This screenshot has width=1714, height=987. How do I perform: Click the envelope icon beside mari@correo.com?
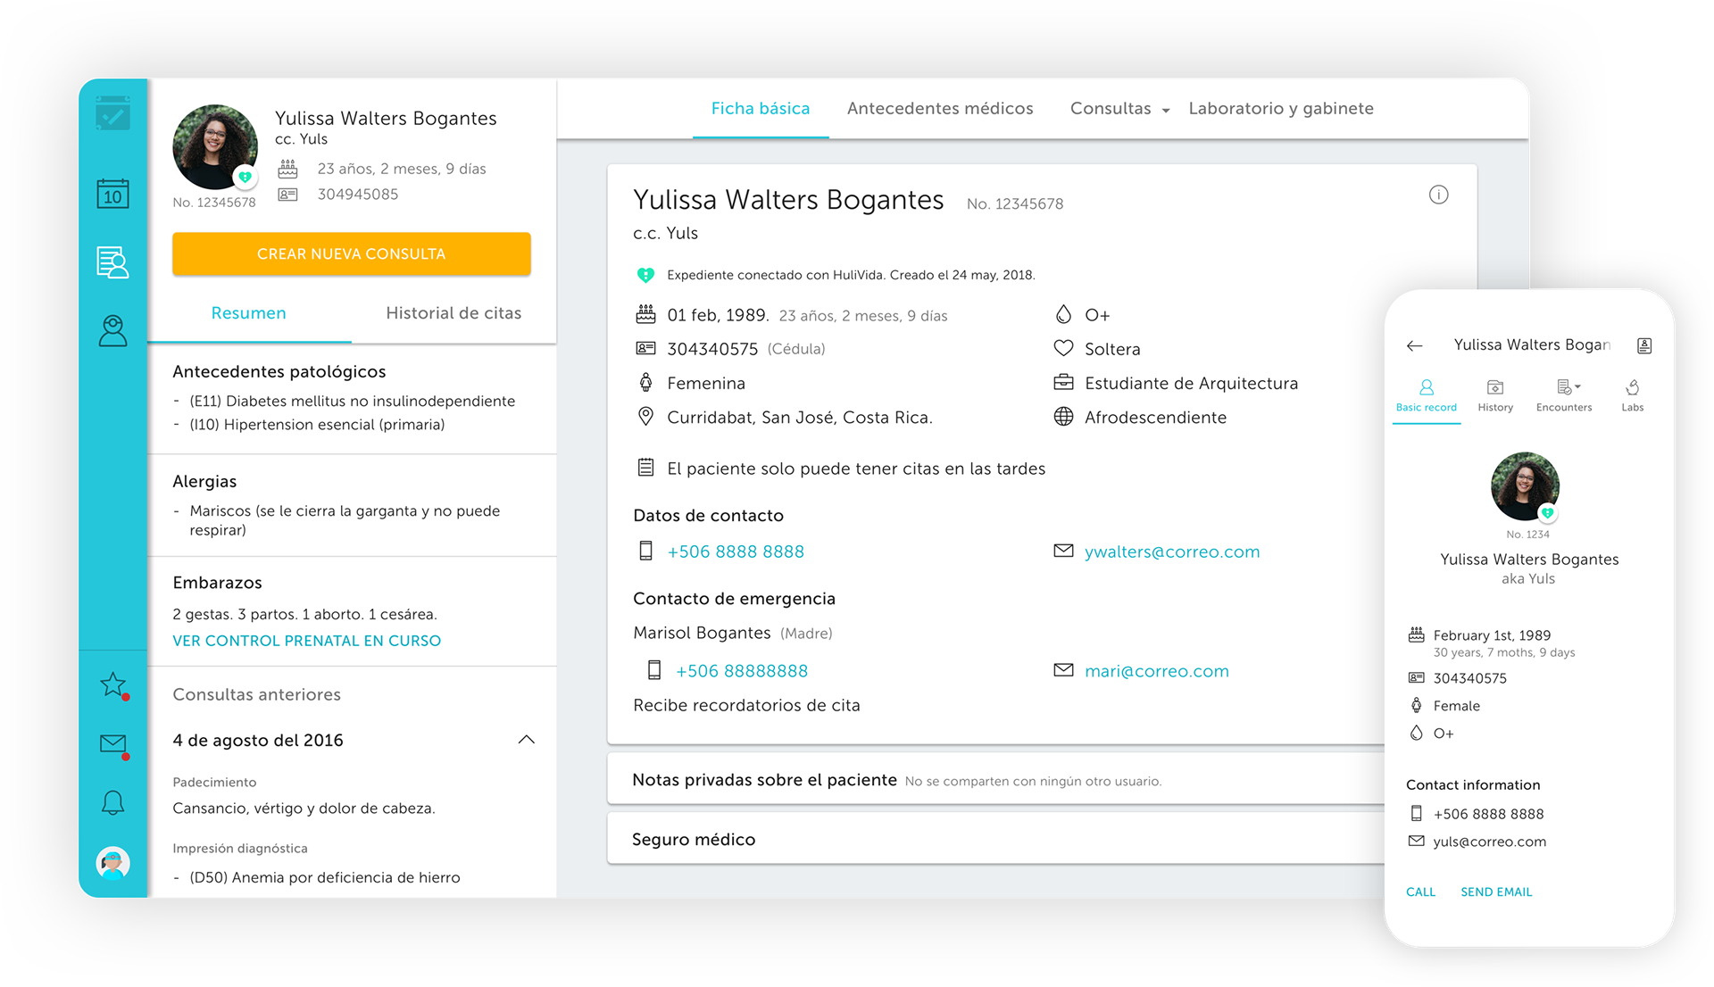tap(1063, 669)
